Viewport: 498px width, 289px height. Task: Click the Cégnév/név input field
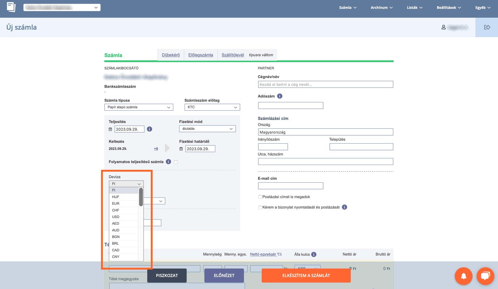tap(325, 84)
